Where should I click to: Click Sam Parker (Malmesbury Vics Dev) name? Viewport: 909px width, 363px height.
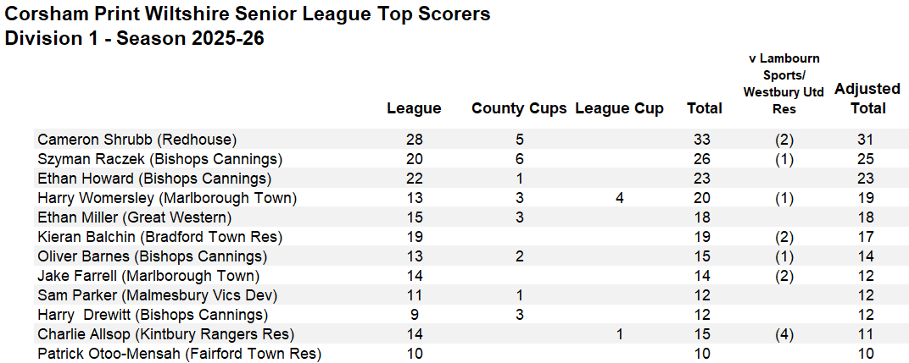coord(158,296)
